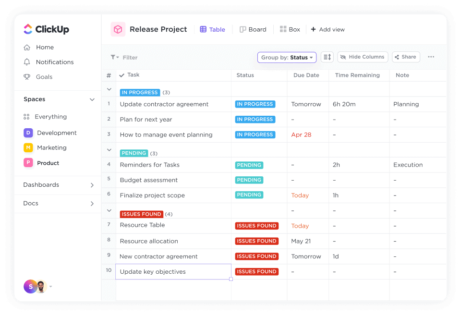Expand the Docs section
This screenshot has height=316, width=461.
coord(92,204)
